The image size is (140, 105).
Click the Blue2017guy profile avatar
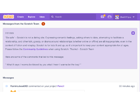(x=117, y=17)
